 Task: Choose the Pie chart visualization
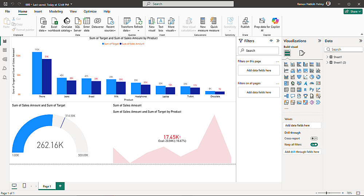(312, 77)
